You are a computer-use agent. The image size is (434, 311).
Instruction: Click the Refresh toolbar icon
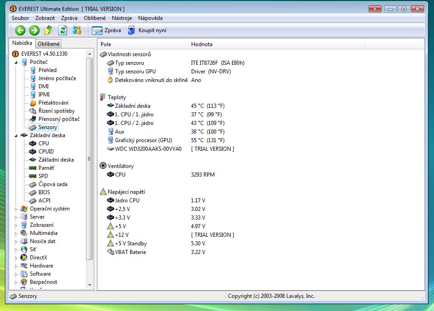[63, 30]
